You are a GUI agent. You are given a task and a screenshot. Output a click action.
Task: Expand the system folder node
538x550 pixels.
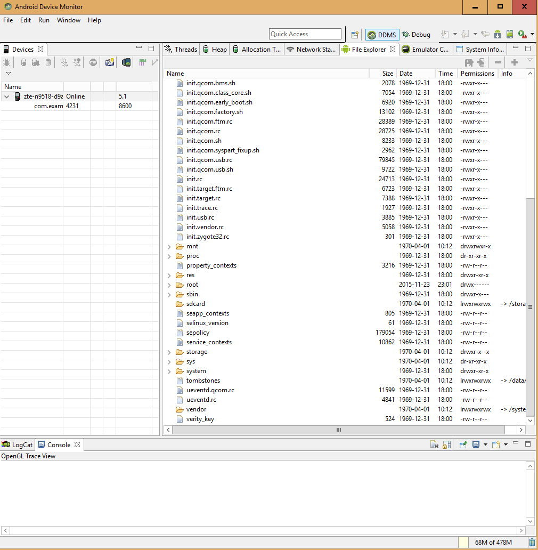[x=169, y=371]
